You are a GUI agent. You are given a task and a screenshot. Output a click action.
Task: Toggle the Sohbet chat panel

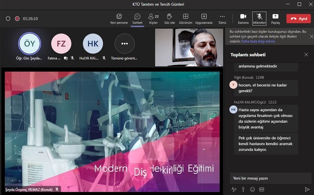pyautogui.click(x=137, y=18)
